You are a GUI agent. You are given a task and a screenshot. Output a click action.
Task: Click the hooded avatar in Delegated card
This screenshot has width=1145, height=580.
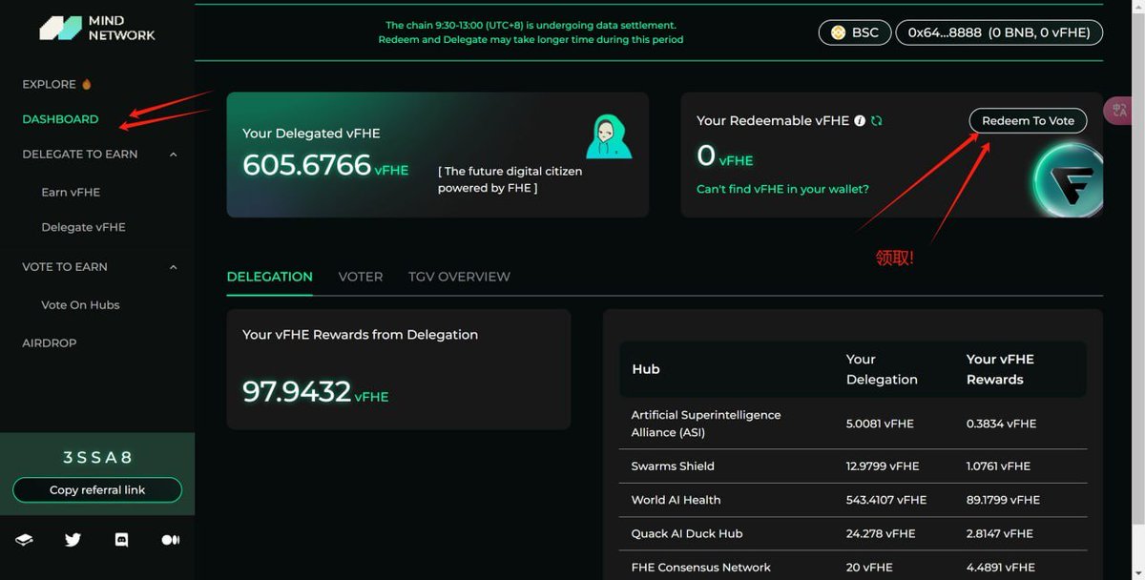609,136
